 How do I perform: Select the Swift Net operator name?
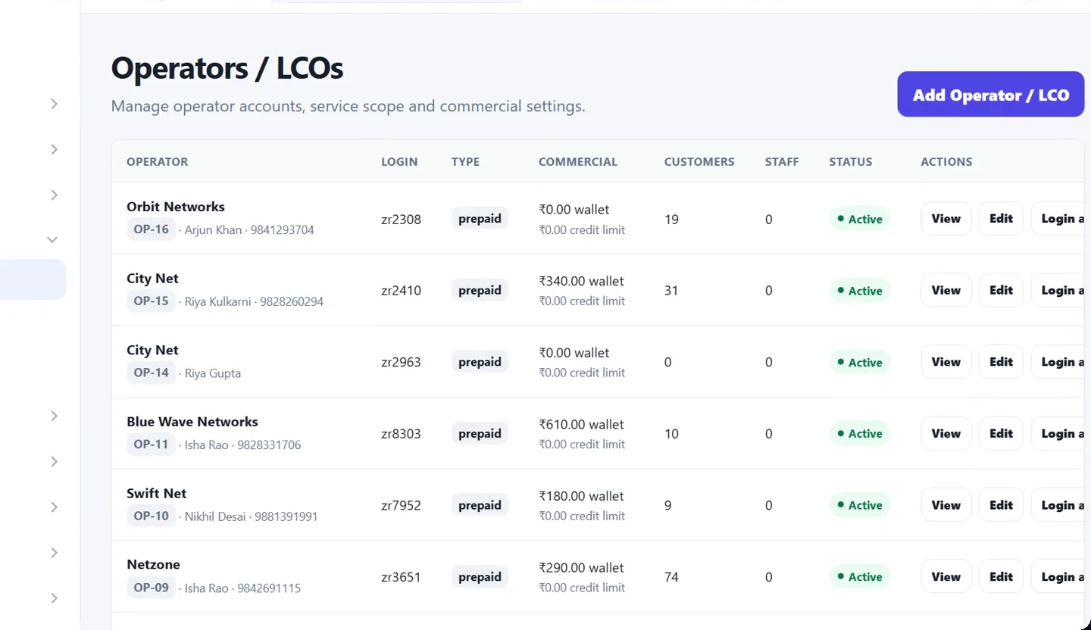coord(157,494)
